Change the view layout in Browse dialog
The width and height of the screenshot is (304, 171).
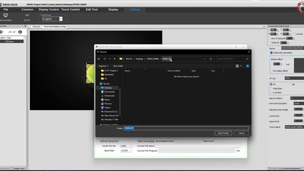(237, 66)
